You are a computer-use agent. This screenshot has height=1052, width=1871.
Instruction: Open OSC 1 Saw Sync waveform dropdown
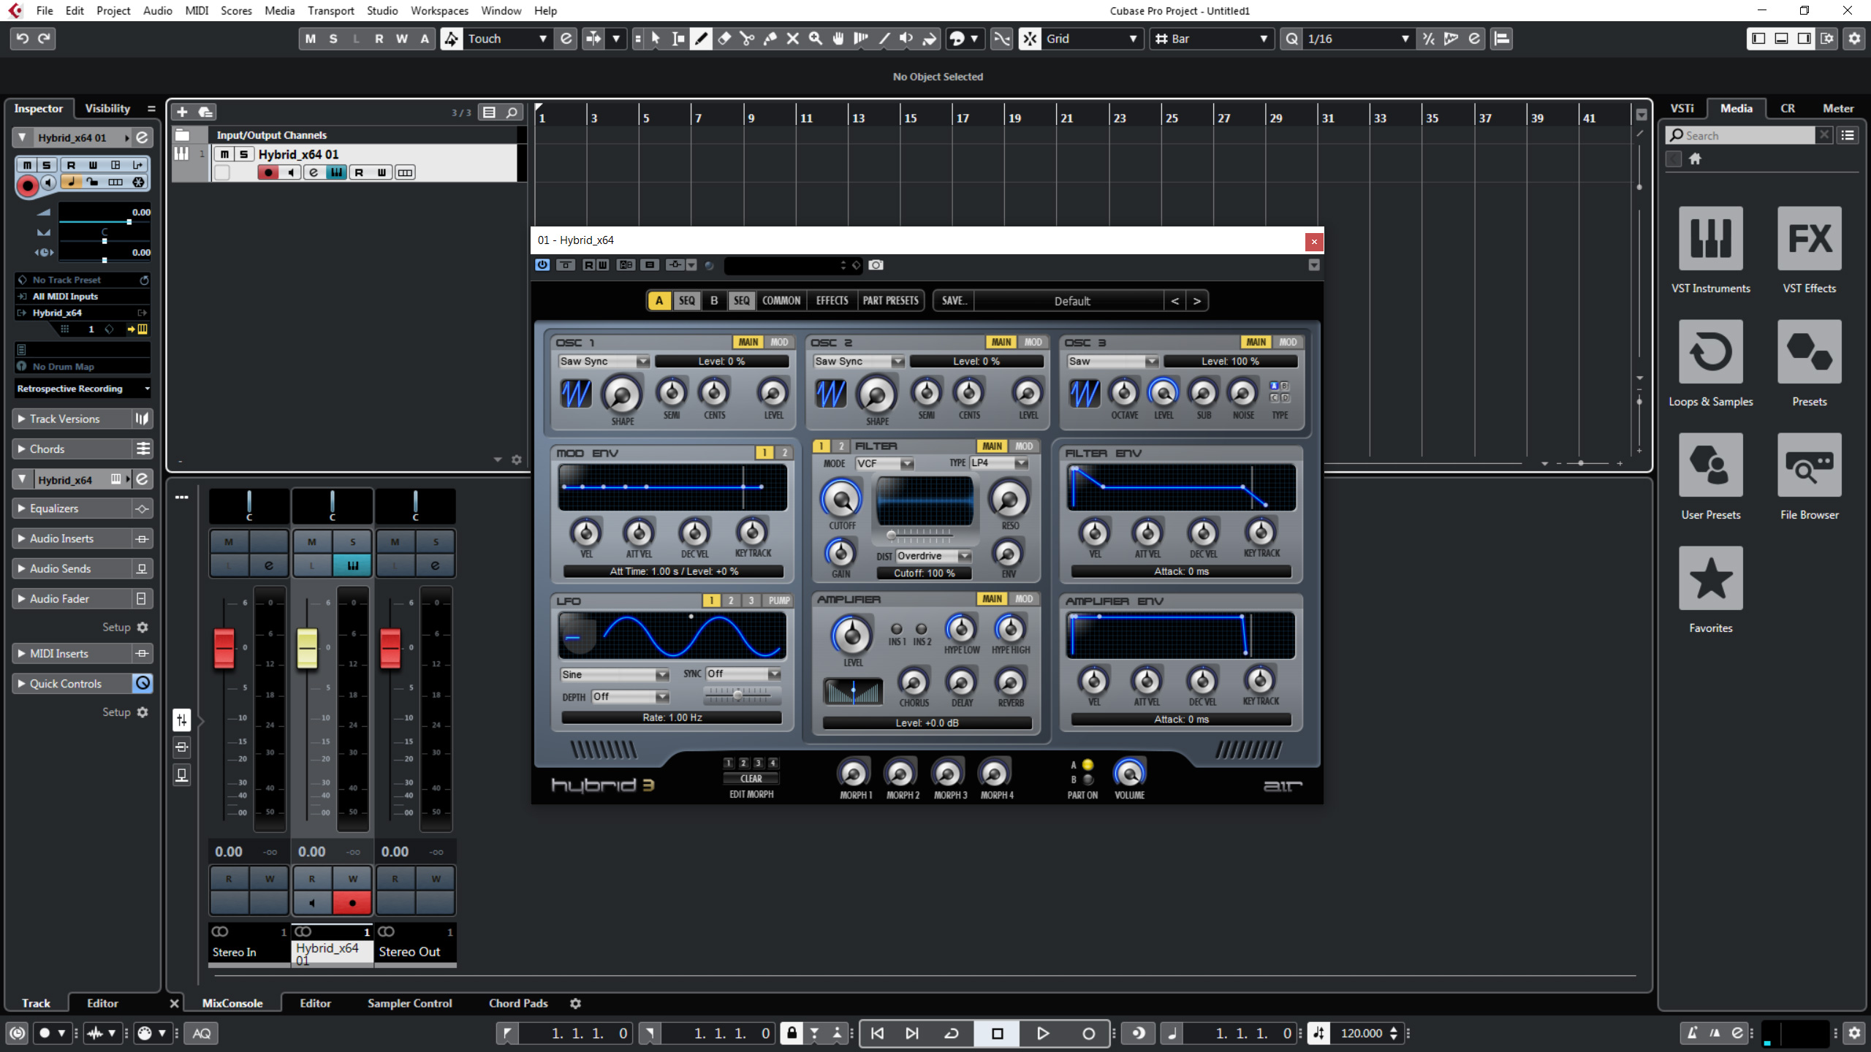point(604,362)
